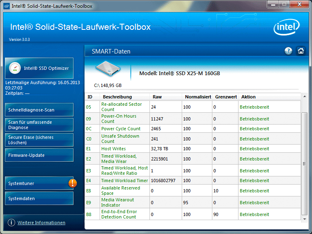Open Secure Erase (sicheres Löschen)
The image size is (312, 234).
point(39,140)
